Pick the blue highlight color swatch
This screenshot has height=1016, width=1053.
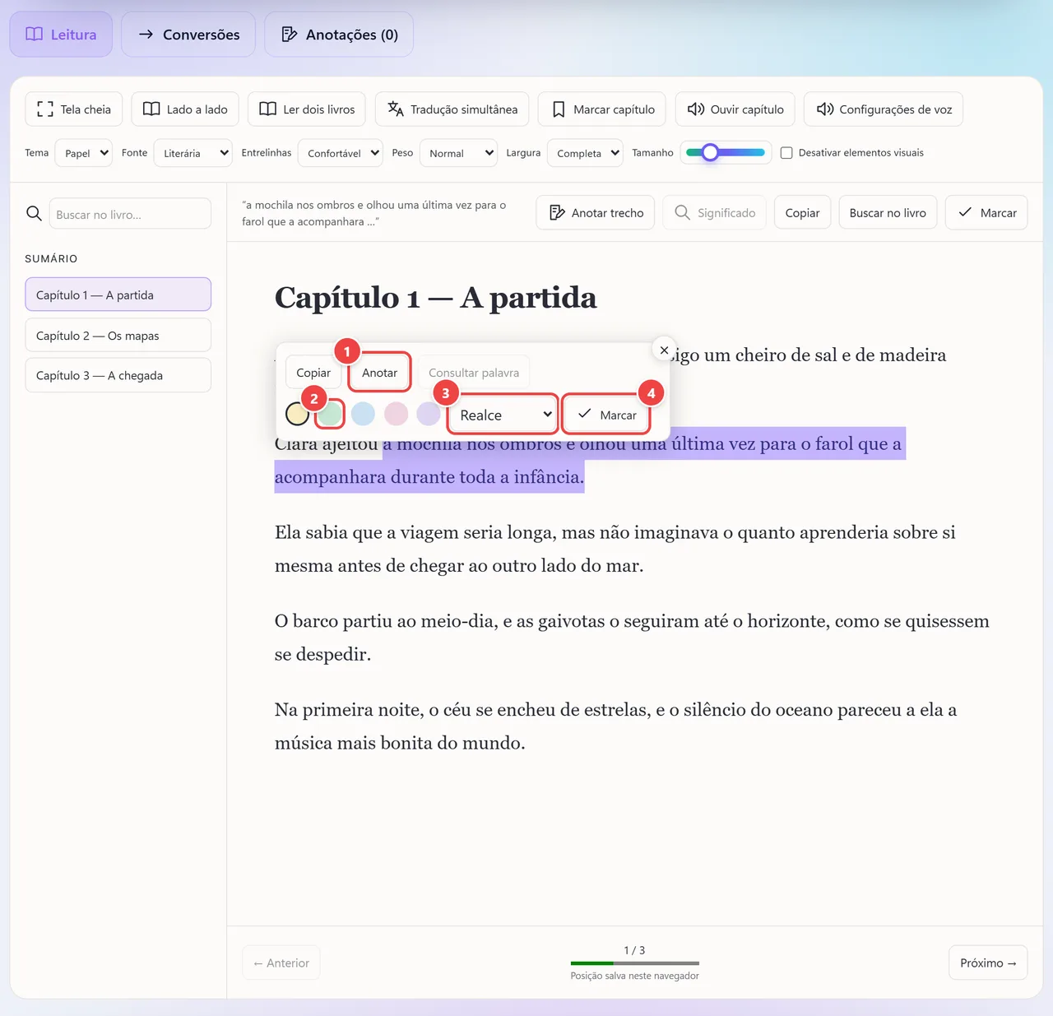click(x=363, y=414)
